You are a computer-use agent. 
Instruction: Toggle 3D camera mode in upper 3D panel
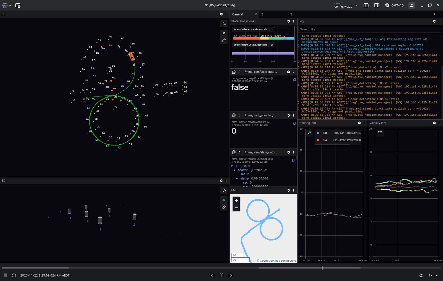224,33
